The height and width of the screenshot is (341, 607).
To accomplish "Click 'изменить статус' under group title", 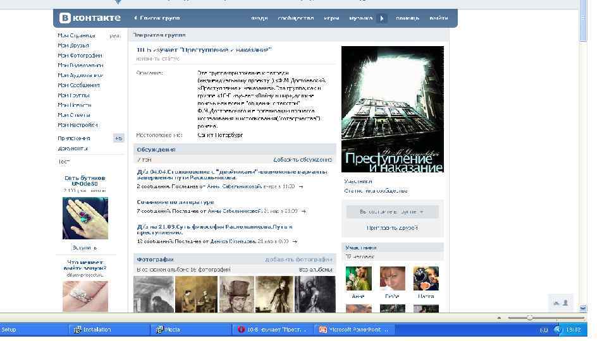I will click(157, 59).
